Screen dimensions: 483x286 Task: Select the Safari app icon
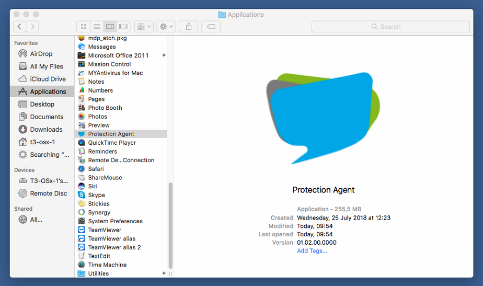(x=82, y=169)
